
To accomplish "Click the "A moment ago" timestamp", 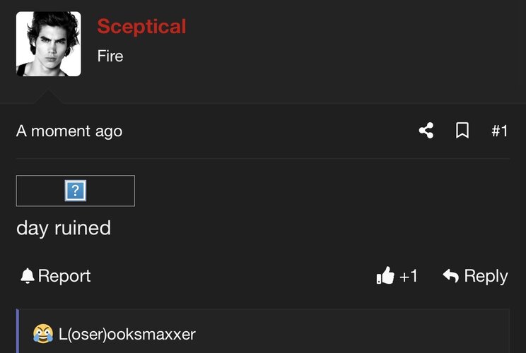I will click(69, 131).
